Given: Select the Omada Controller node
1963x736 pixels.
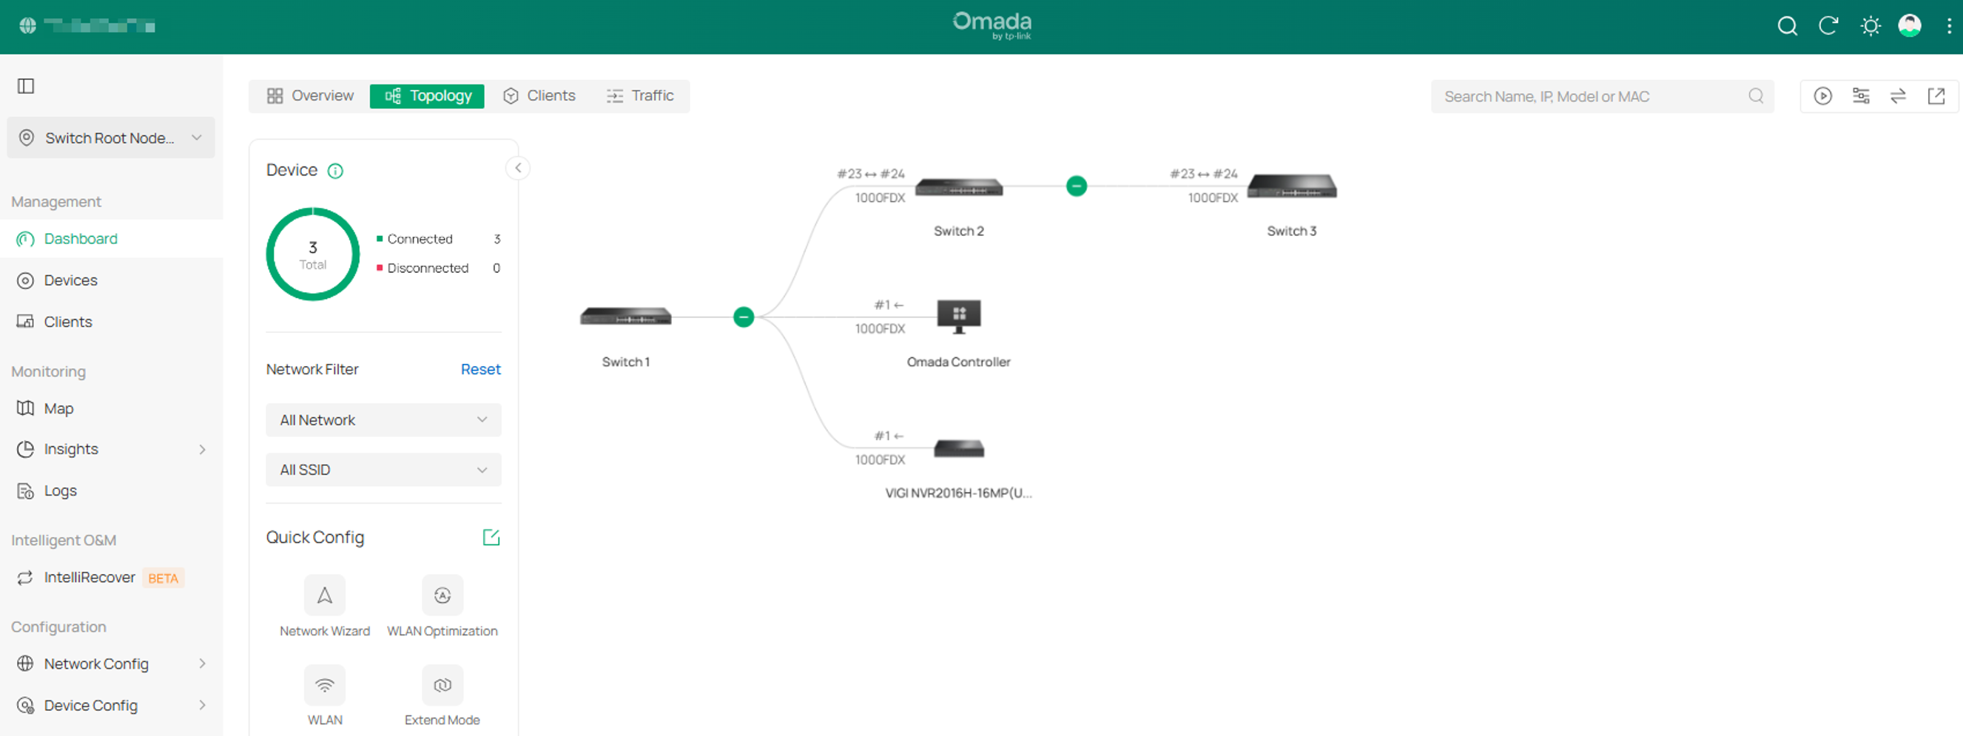Looking at the screenshot, I should 959,317.
